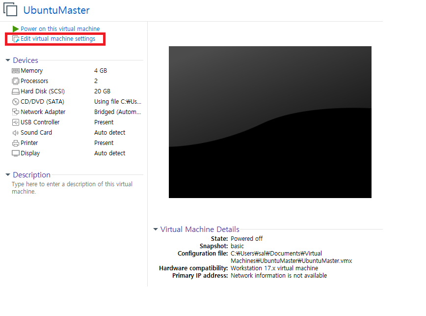Click the Powered off state value
Viewport: 426px width, 316px height.
pos(247,239)
